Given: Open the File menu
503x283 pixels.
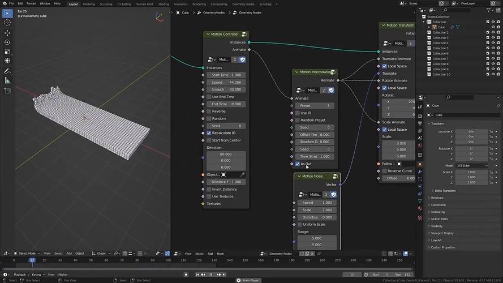Looking at the screenshot, I should (x=11, y=3).
